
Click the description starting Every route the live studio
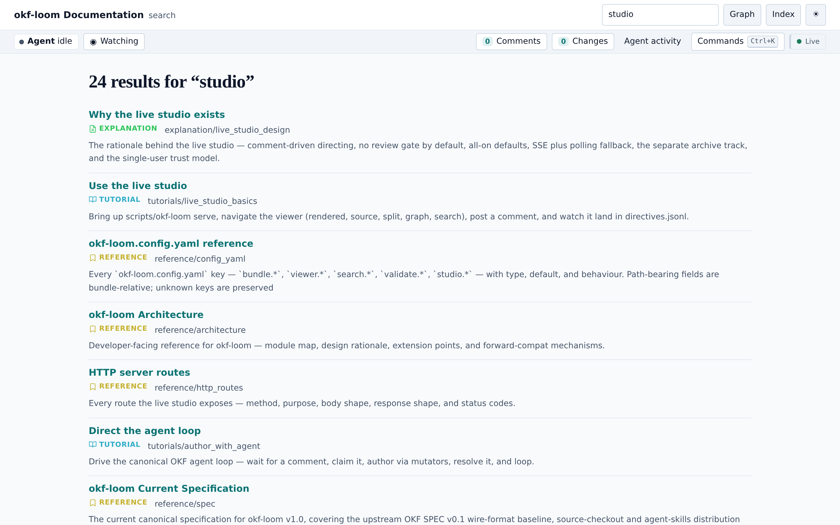pos(302,403)
